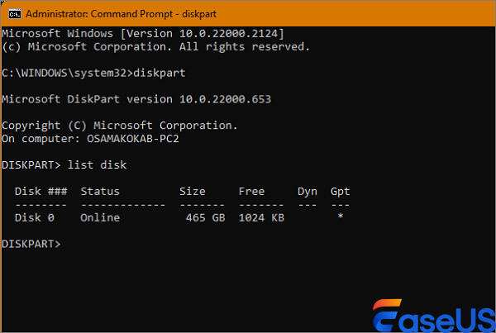Click the 'Gpt' column header
The image size is (496, 333).
click(340, 191)
